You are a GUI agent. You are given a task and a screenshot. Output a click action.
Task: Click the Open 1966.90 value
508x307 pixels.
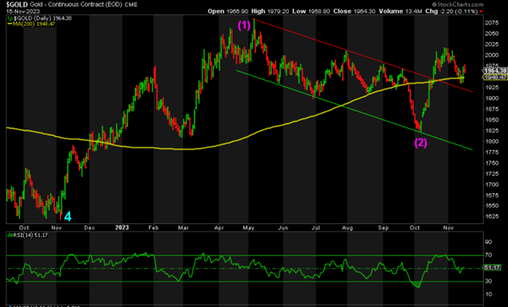coord(228,11)
